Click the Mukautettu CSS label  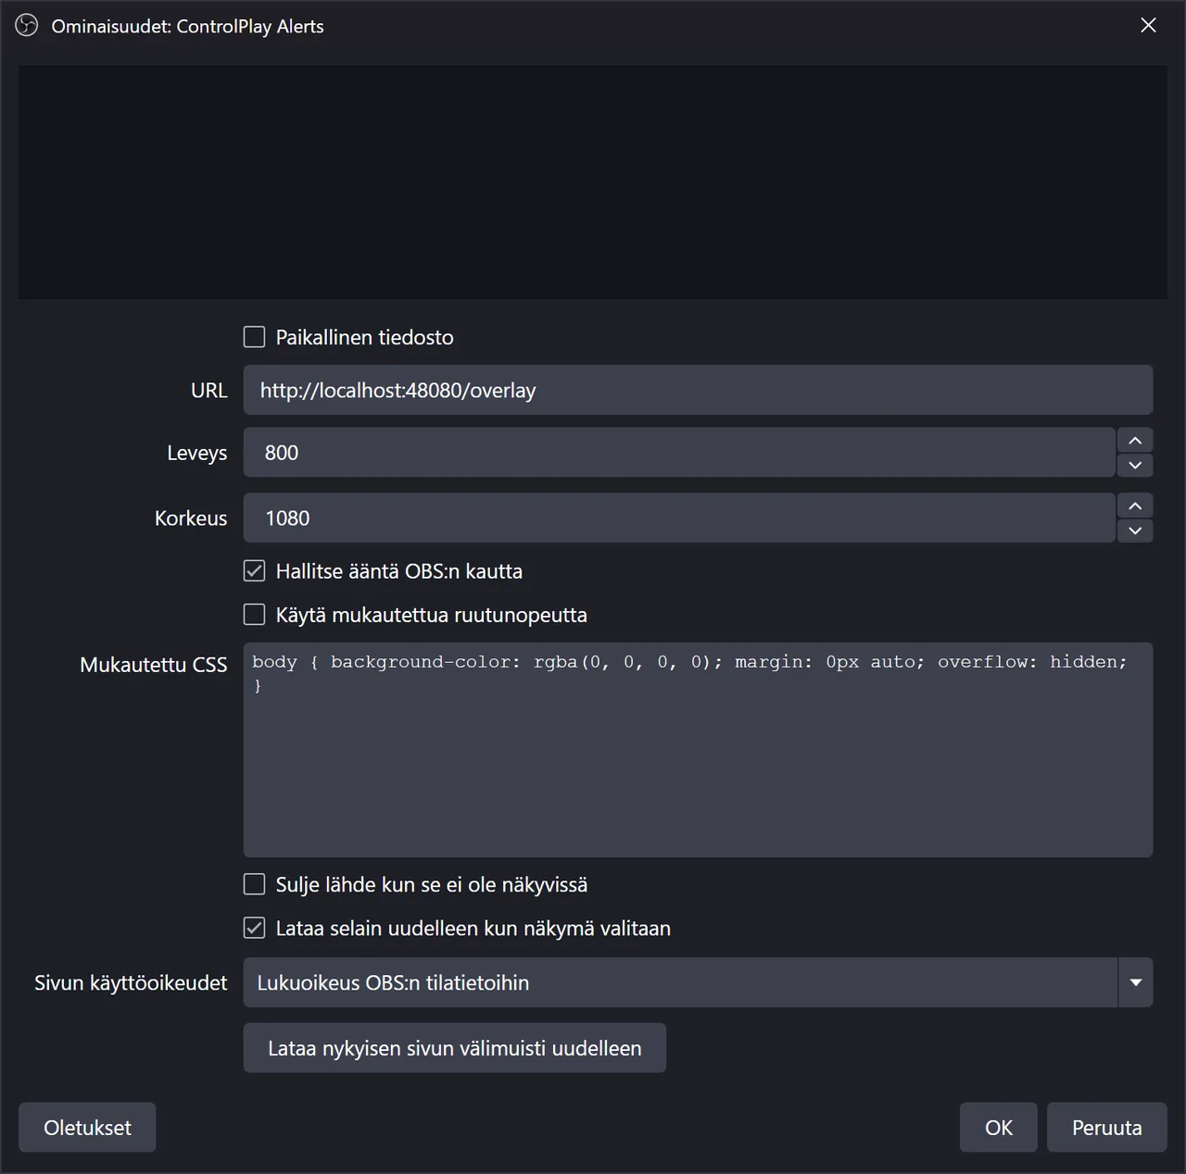tap(154, 665)
